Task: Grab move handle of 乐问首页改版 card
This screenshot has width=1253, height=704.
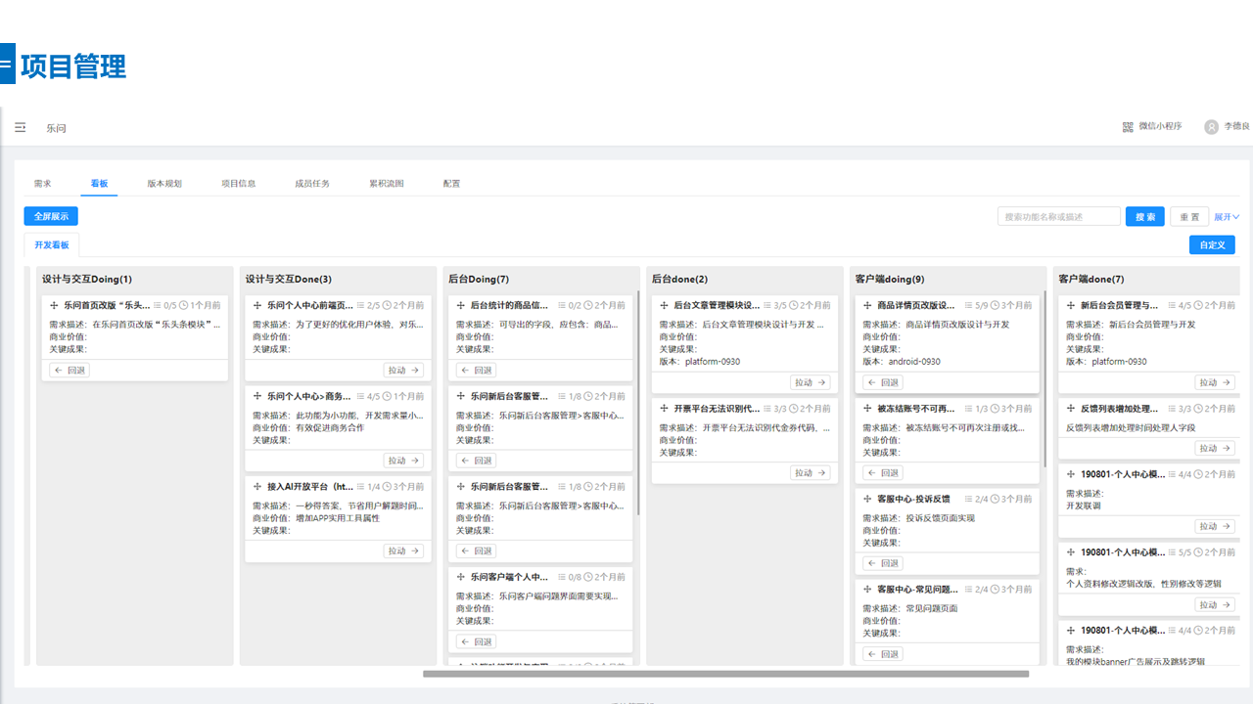Action: 55,305
